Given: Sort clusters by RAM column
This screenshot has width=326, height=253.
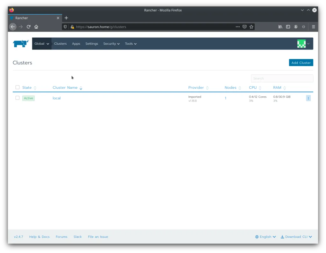Looking at the screenshot, I should click(280, 88).
